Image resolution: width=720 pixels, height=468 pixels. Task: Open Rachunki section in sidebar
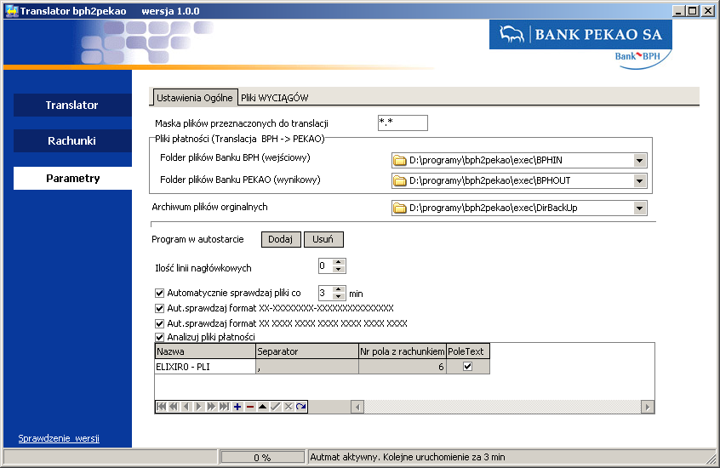click(x=72, y=140)
